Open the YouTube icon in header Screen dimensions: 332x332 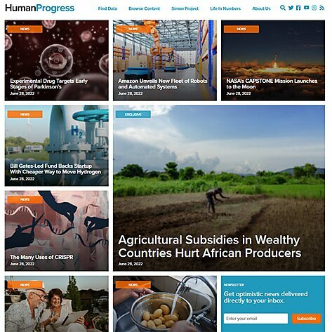click(306, 8)
